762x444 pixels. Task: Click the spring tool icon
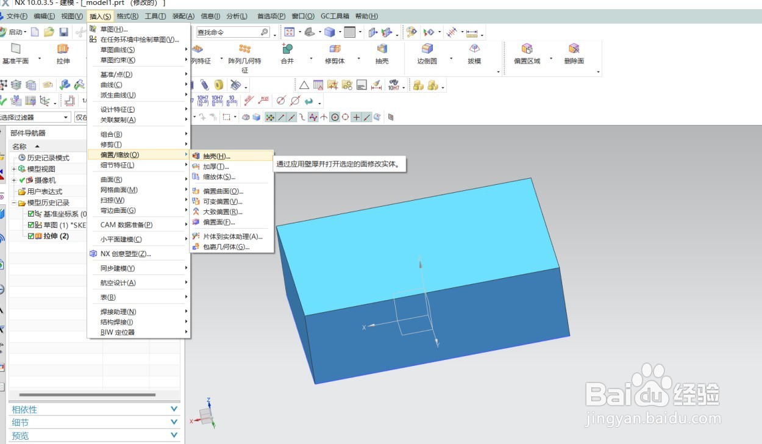(205, 85)
